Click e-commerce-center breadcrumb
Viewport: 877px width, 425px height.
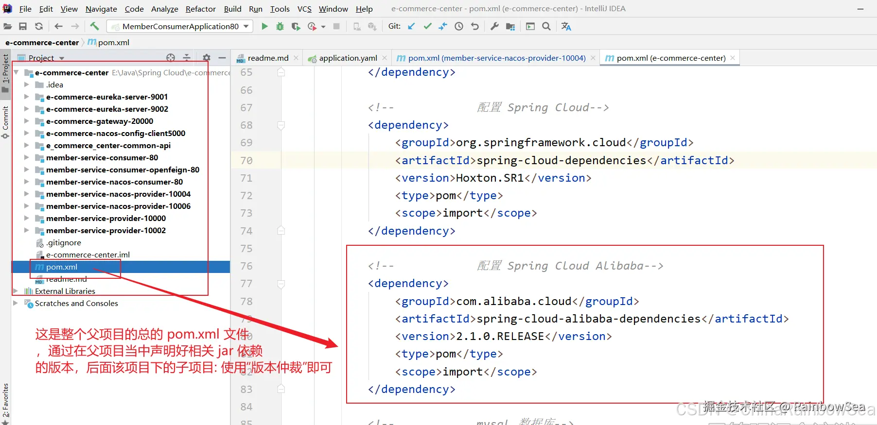[42, 43]
